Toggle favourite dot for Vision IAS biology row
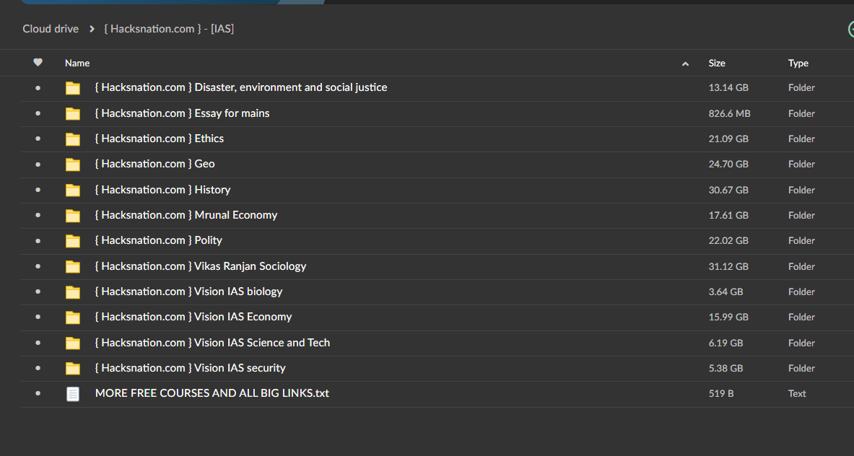The image size is (854, 456). [38, 291]
